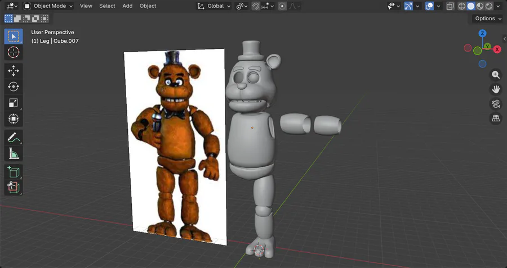Click the green Y axis gizmo label

pos(488,47)
